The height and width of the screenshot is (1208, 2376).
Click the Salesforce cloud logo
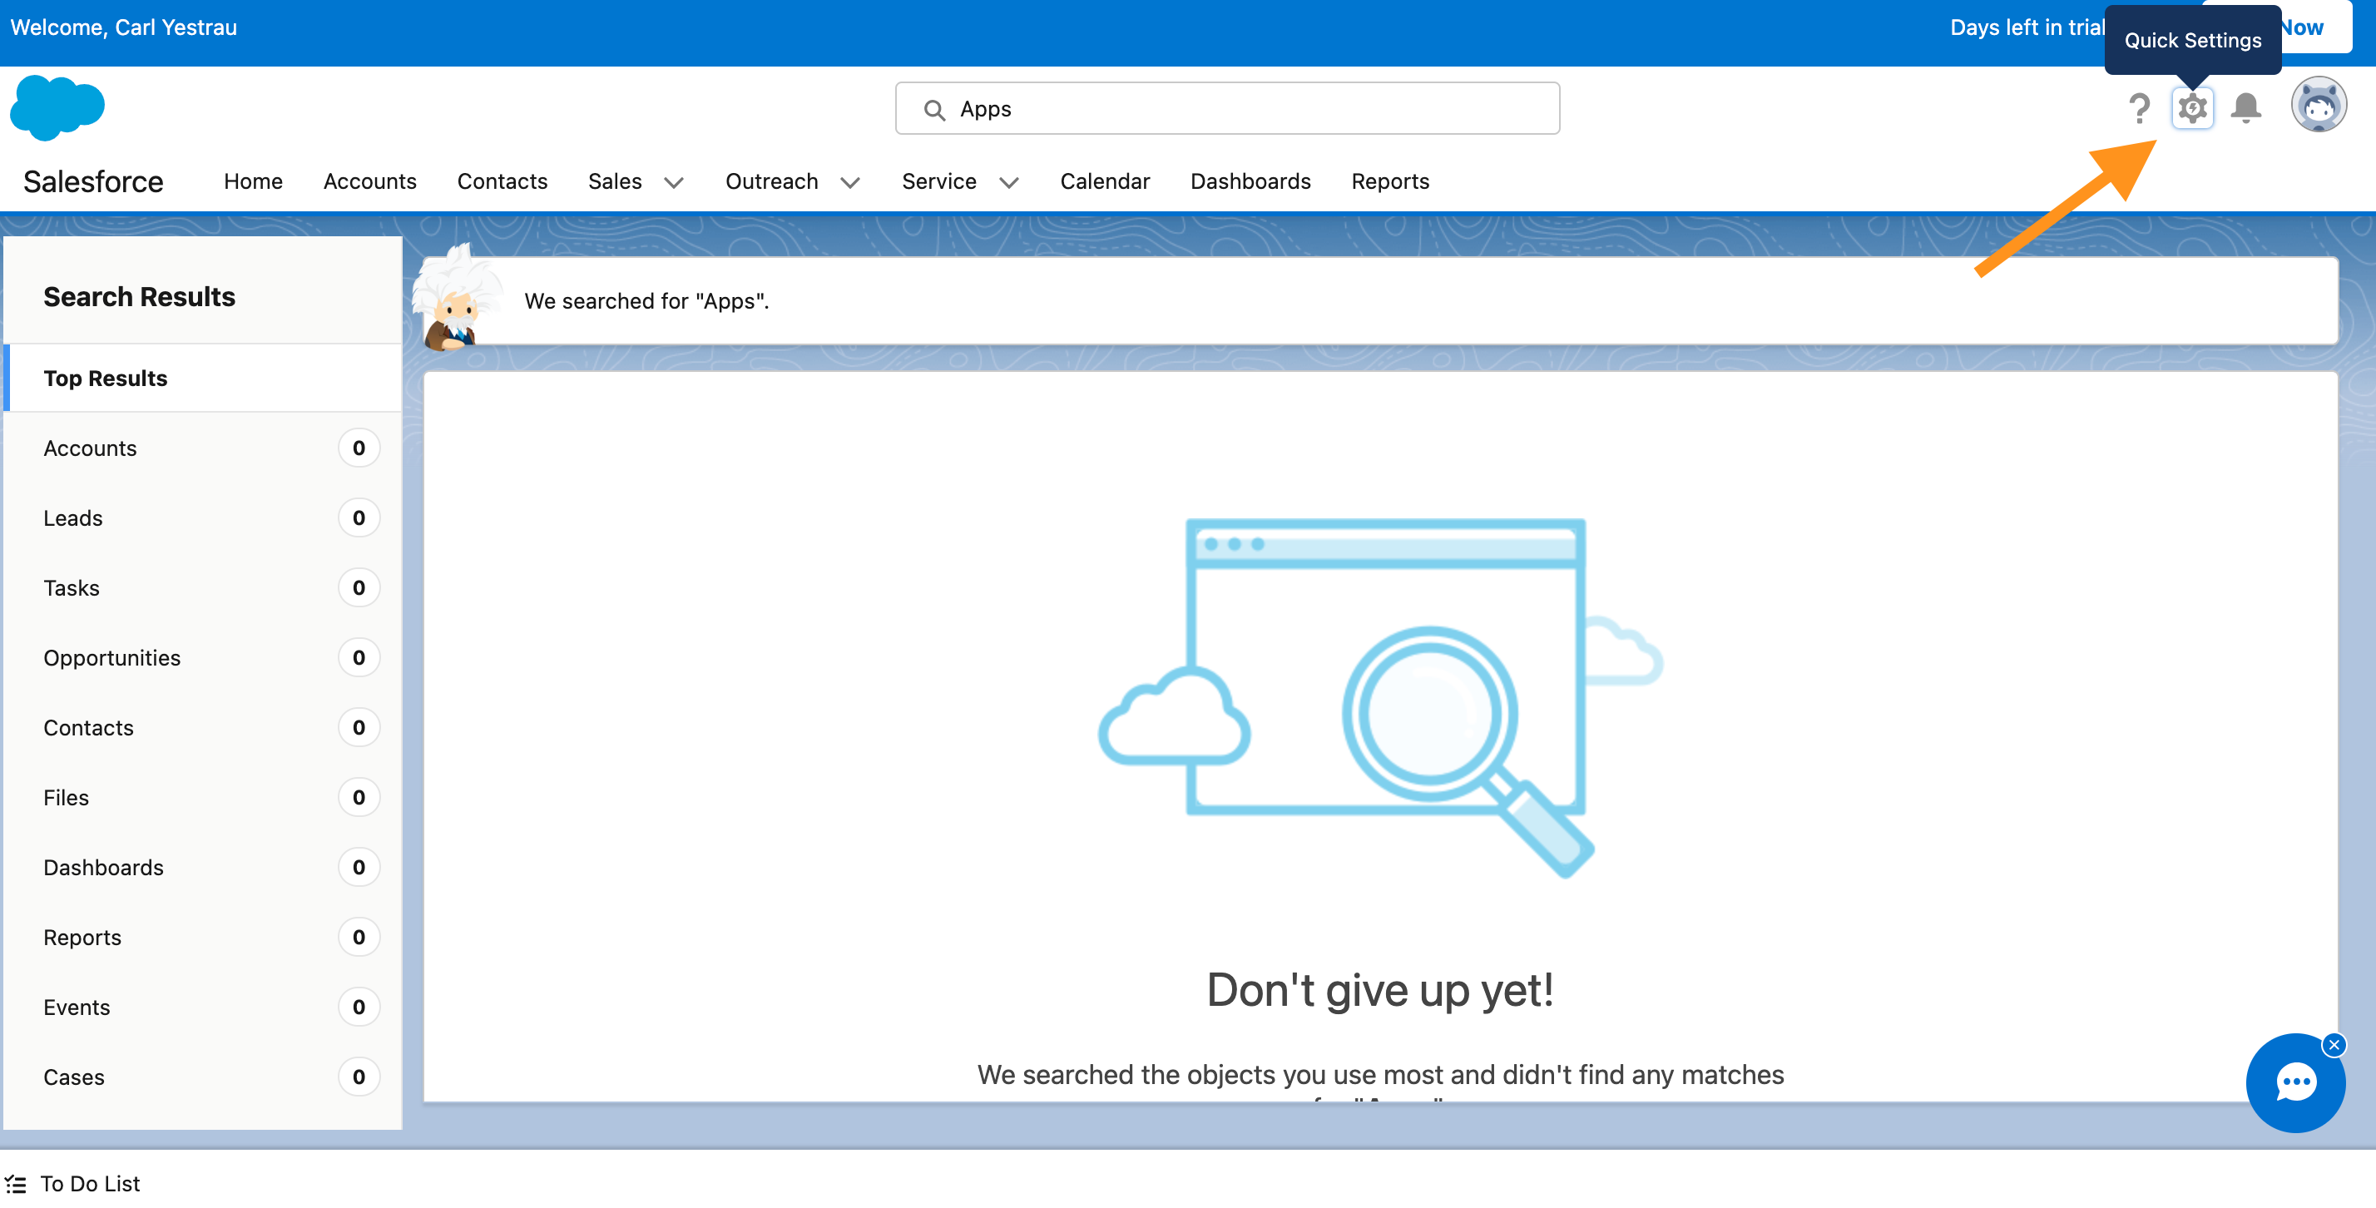[x=57, y=108]
